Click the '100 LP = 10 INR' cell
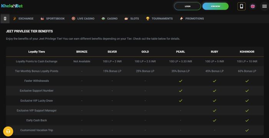The height and width of the screenshot is (138, 269). pos(247,62)
